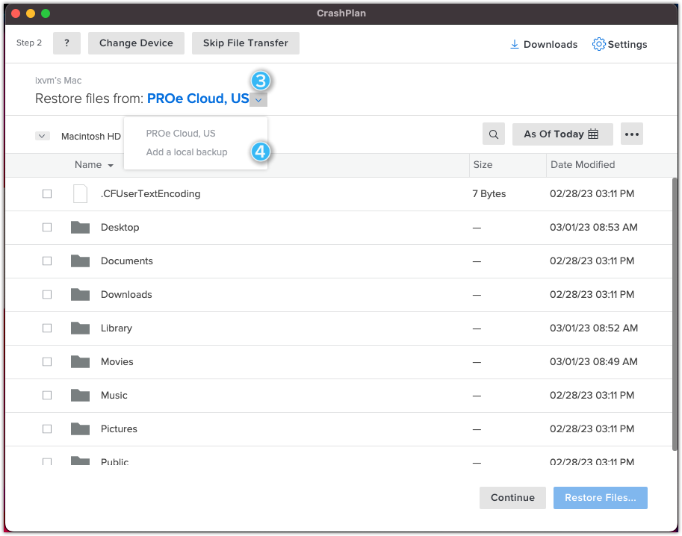
Task: Choose PROe Cloud, US from dropdown menu
Action: (181, 134)
